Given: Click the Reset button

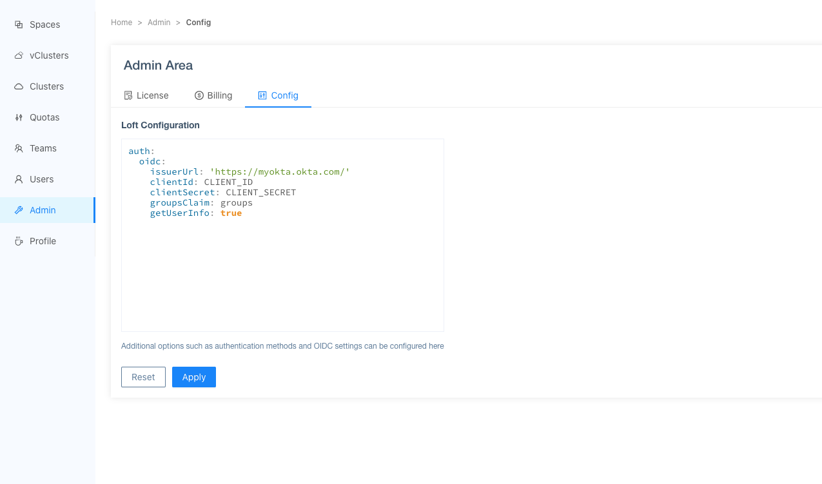Looking at the screenshot, I should tap(143, 376).
